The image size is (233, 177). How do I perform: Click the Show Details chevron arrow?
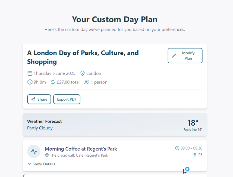29,164
